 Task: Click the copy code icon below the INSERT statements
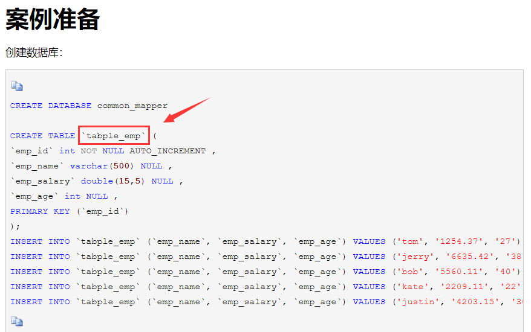click(x=16, y=321)
